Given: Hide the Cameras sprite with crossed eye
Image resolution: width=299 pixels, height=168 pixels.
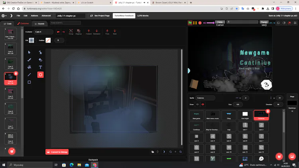Looking at the screenshot, I should 203,104.
